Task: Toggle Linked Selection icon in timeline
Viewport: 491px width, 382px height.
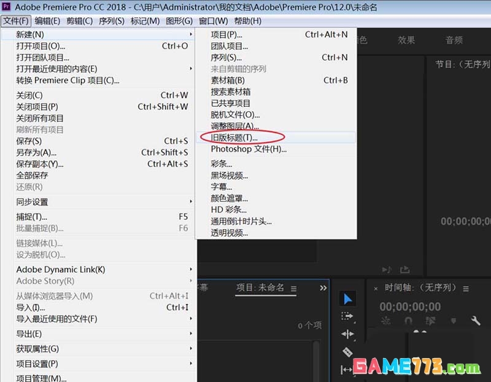Action: tap(431, 321)
